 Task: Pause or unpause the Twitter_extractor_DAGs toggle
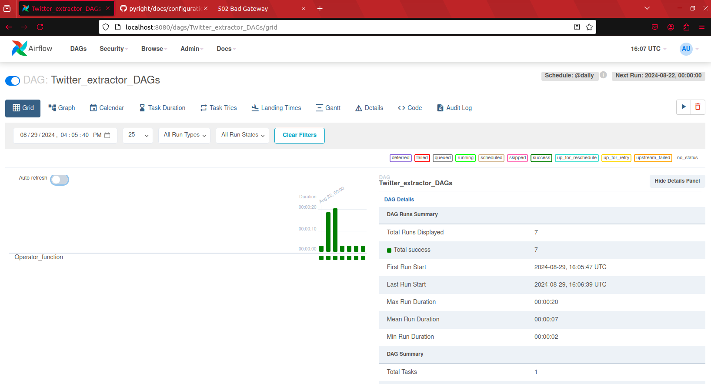13,80
